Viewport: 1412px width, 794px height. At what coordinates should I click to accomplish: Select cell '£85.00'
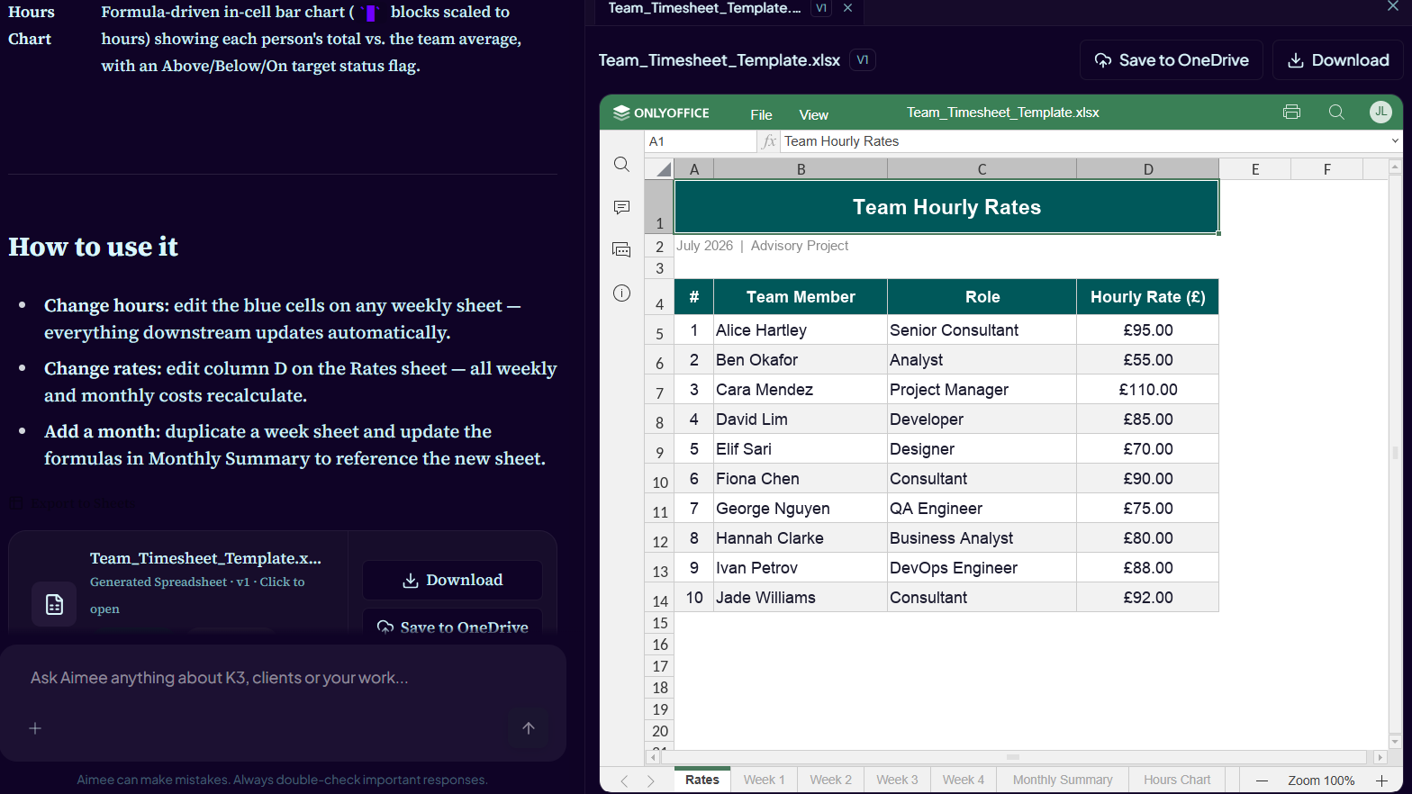pyautogui.click(x=1148, y=420)
